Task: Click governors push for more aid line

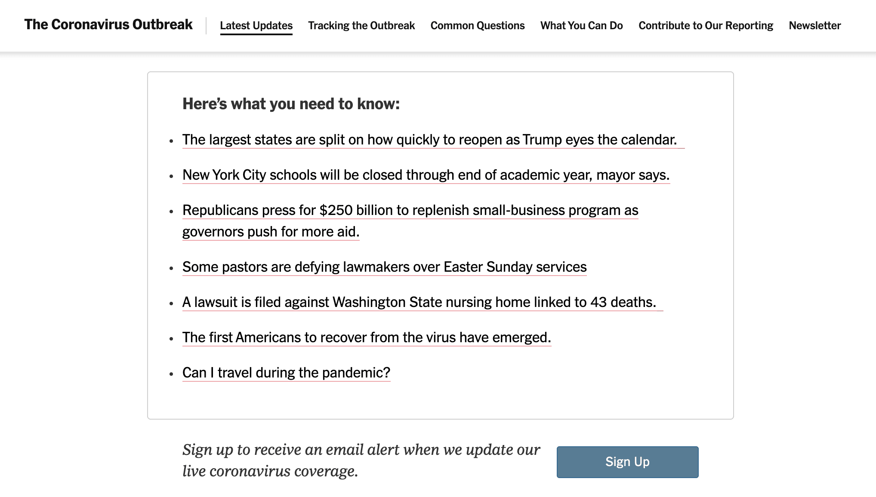Action: 271,232
